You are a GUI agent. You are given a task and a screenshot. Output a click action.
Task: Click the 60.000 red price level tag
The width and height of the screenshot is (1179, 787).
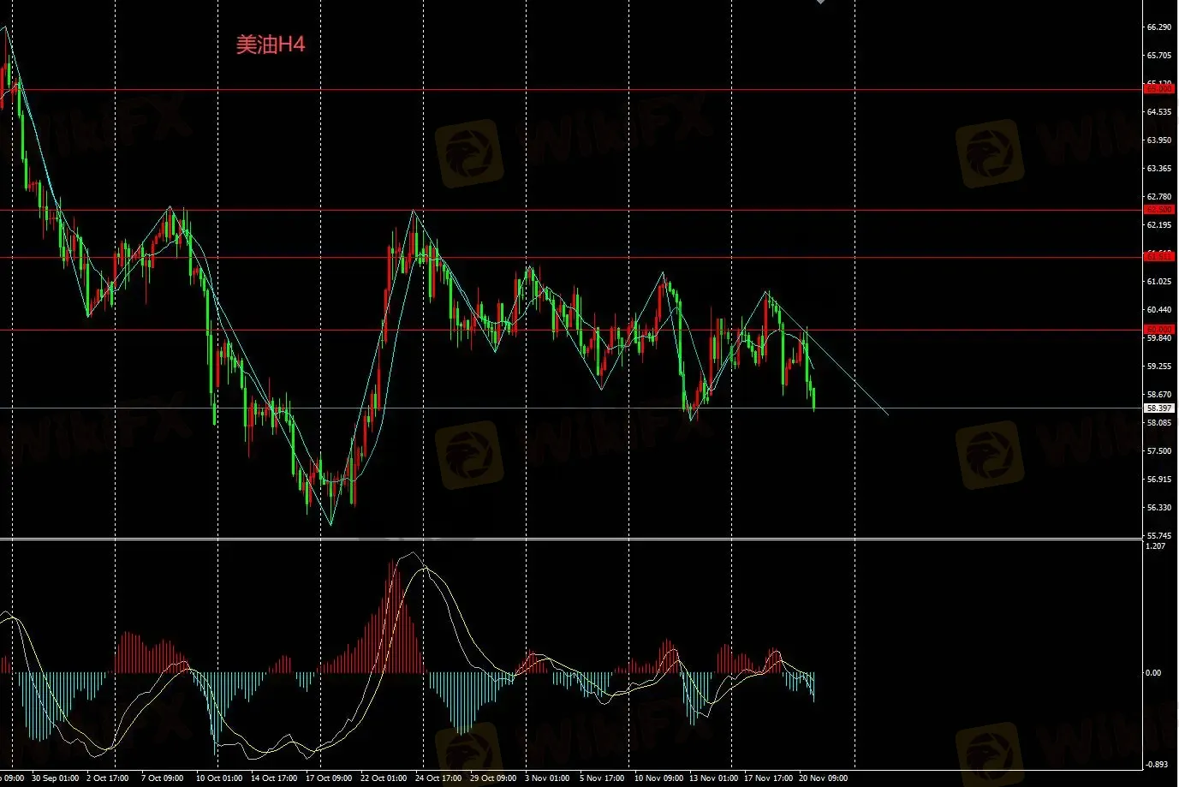coord(1159,330)
